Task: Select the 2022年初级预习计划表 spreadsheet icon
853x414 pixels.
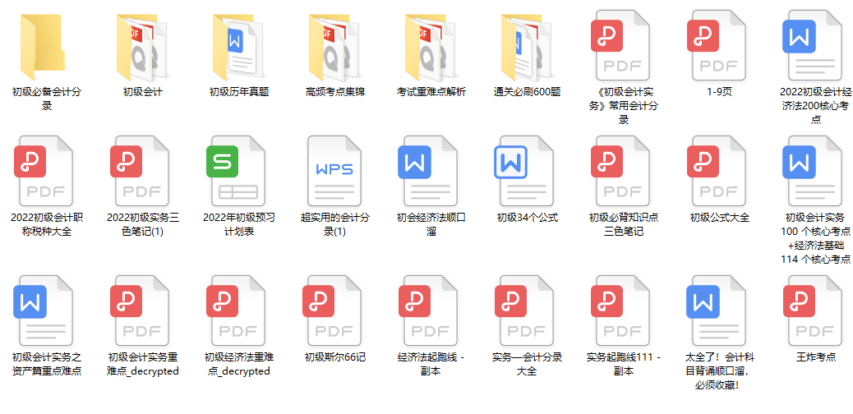Action: [236, 172]
